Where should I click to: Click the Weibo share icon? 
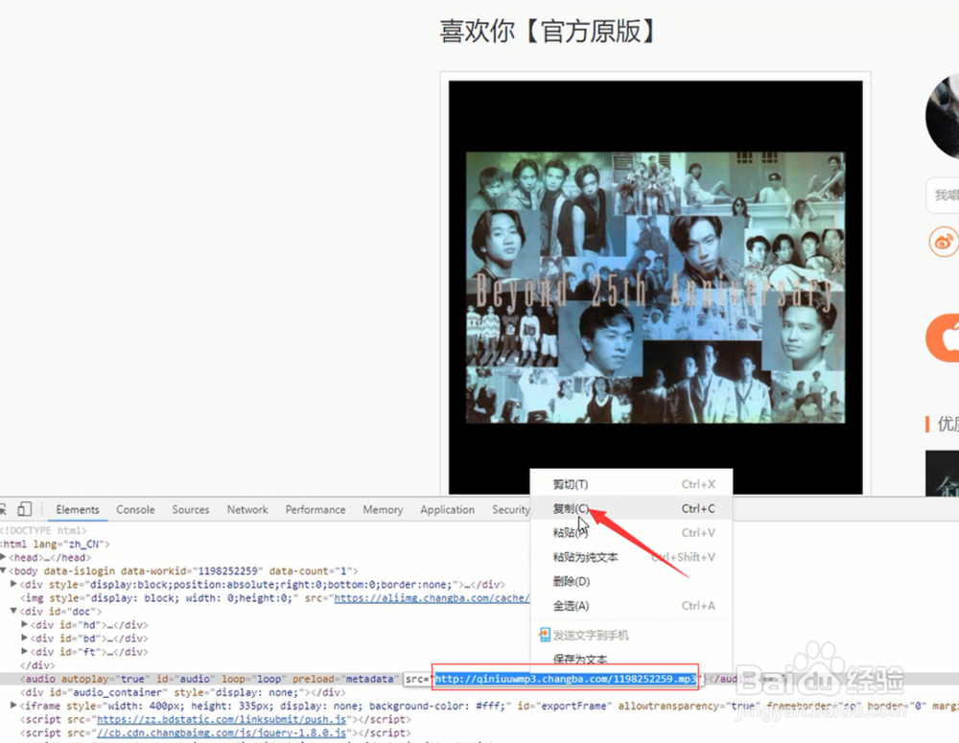point(945,242)
